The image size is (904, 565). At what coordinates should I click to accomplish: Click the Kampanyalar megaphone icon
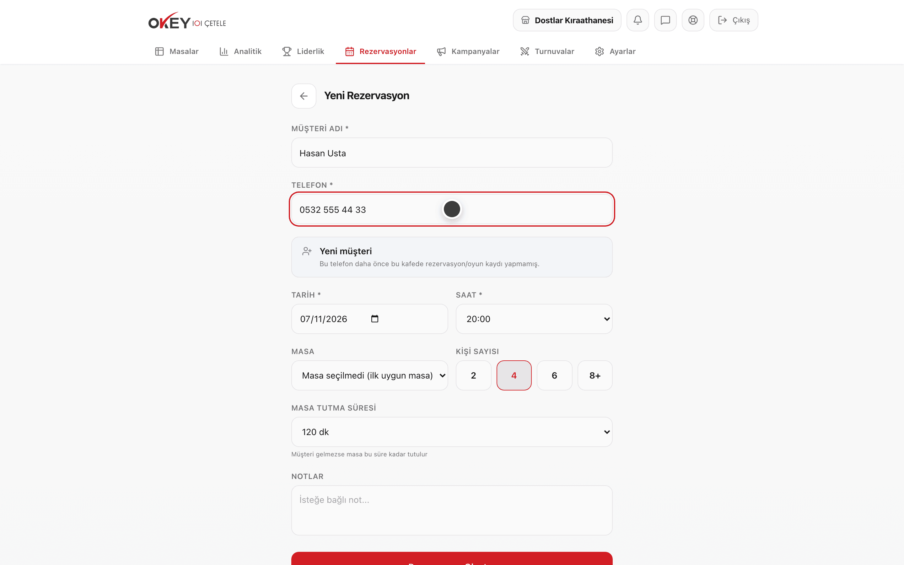(441, 51)
